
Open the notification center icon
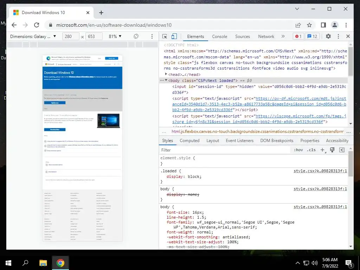[x=349, y=263]
